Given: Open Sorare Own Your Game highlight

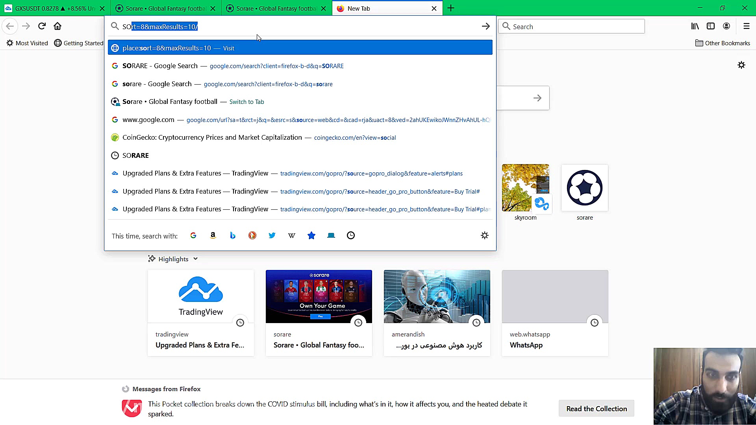Looking at the screenshot, I should 319,313.
